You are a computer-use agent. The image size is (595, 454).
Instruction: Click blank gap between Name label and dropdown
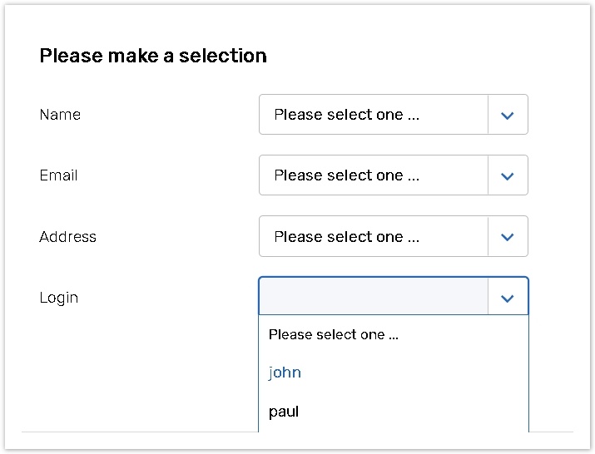click(x=166, y=115)
